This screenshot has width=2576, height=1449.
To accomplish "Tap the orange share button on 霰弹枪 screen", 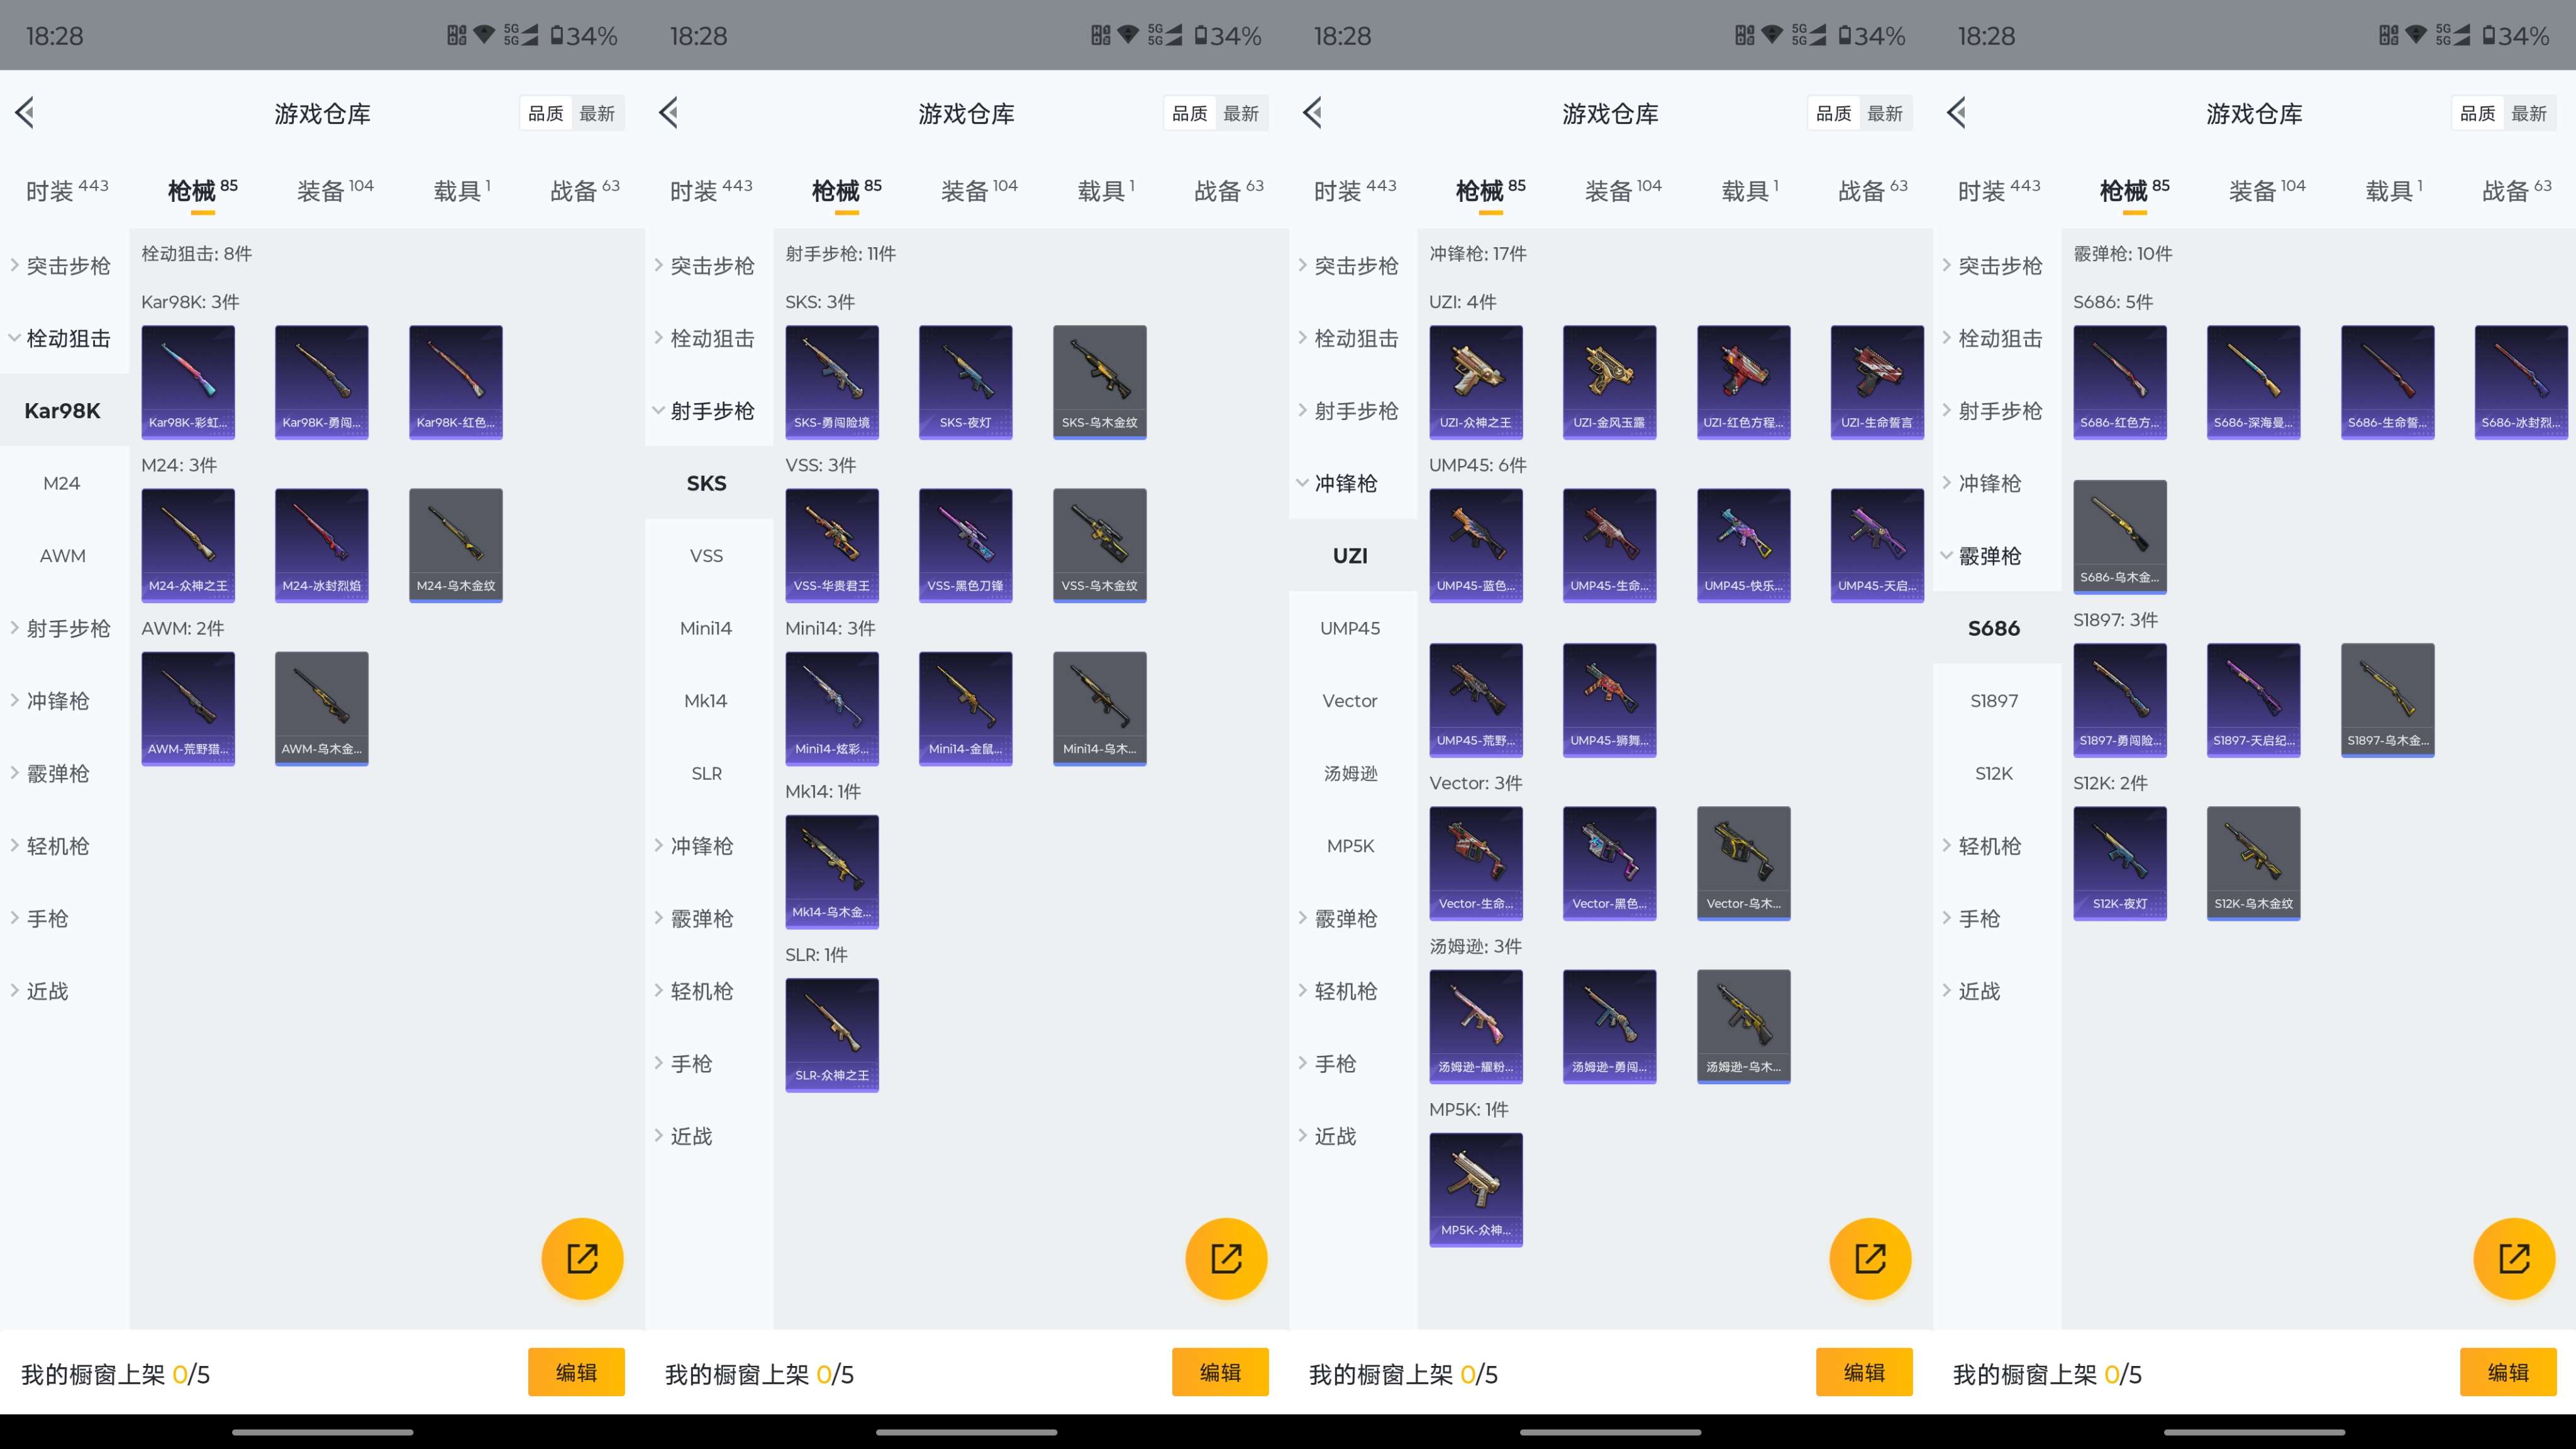I will pyautogui.click(x=2514, y=1258).
